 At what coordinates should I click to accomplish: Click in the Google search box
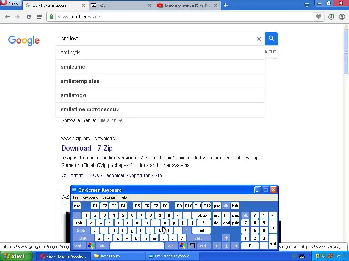pyautogui.click(x=156, y=39)
